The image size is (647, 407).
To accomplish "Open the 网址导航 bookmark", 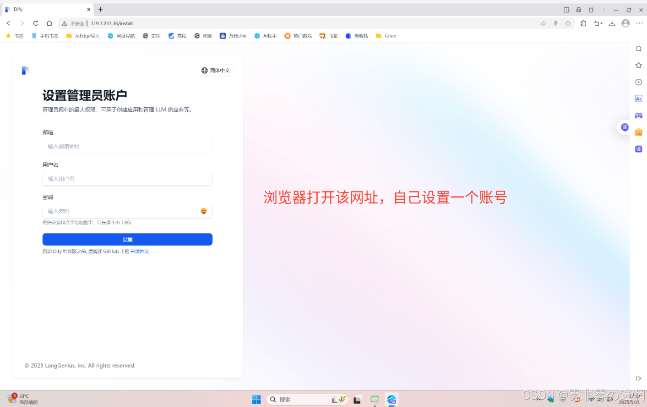I will [x=121, y=36].
